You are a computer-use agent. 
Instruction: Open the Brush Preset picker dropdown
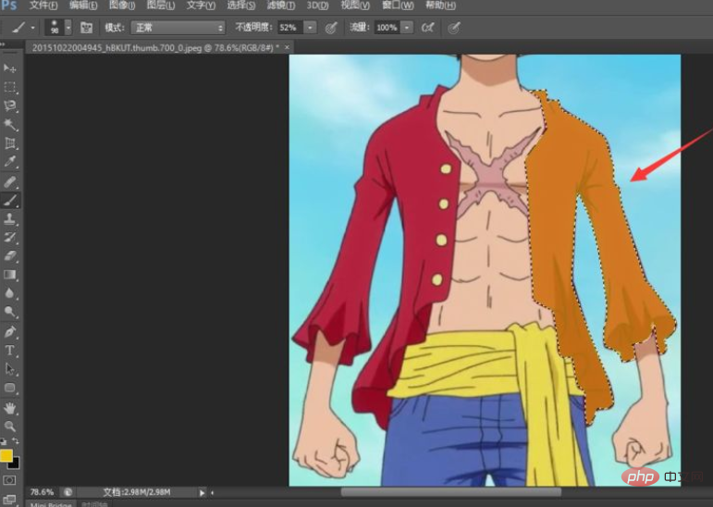pos(68,28)
